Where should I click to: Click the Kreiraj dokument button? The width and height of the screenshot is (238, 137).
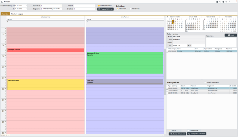[x=177, y=134]
